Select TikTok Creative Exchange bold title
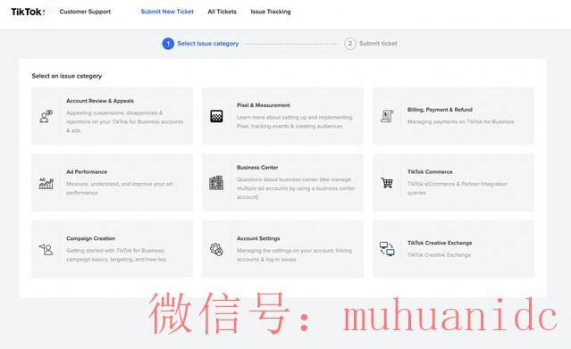The height and width of the screenshot is (349, 571). [x=440, y=243]
